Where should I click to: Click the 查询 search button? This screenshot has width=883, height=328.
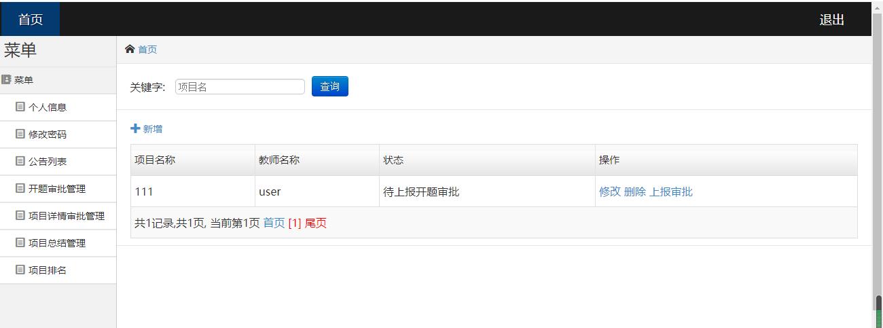pyautogui.click(x=330, y=86)
